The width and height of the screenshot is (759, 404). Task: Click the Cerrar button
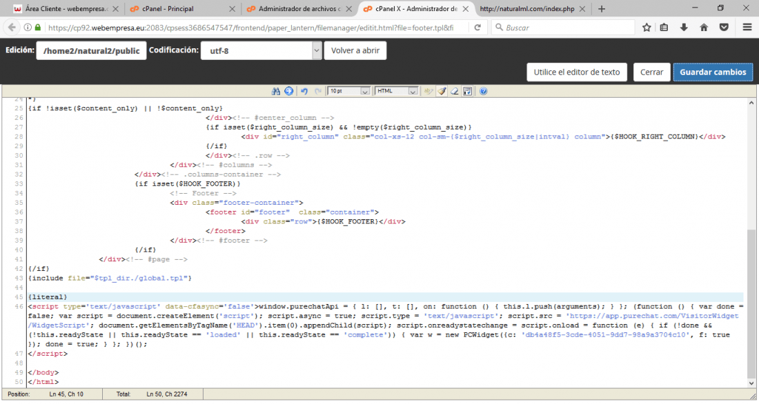pyautogui.click(x=651, y=72)
